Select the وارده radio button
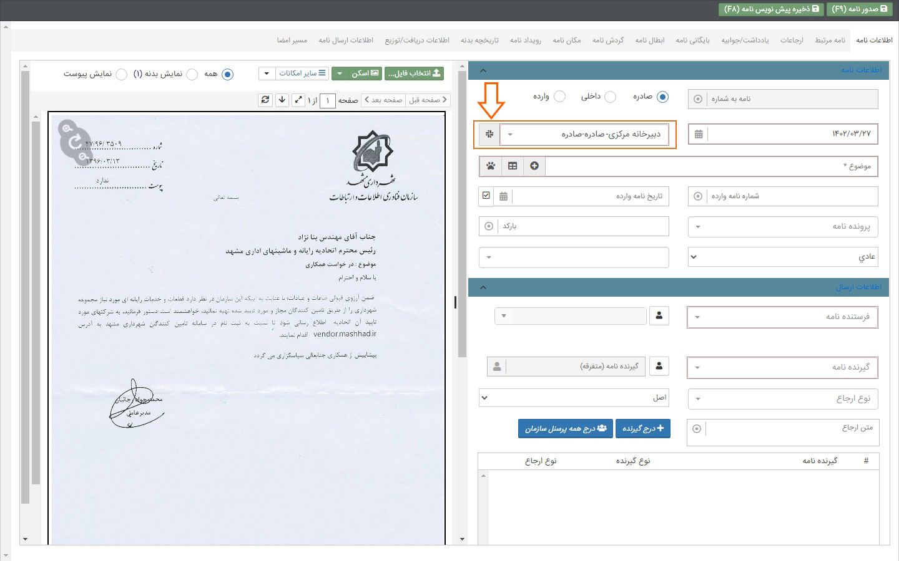 point(560,97)
